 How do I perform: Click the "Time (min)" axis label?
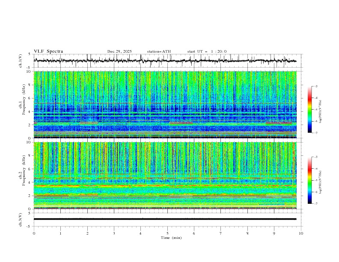pyautogui.click(x=171, y=238)
